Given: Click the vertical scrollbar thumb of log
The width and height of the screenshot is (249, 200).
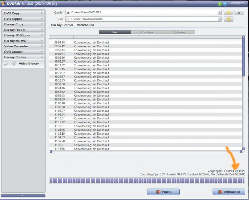Looking at the screenshot, I should pyautogui.click(x=244, y=57).
